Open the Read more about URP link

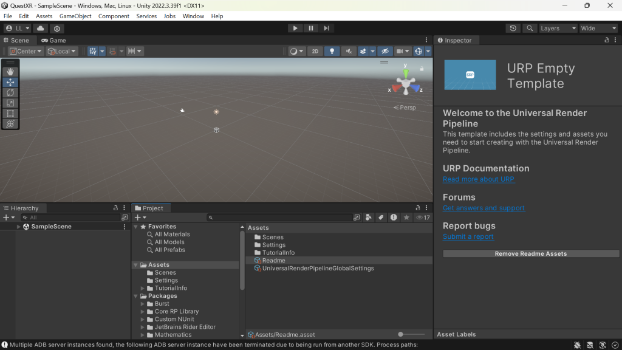tap(479, 179)
